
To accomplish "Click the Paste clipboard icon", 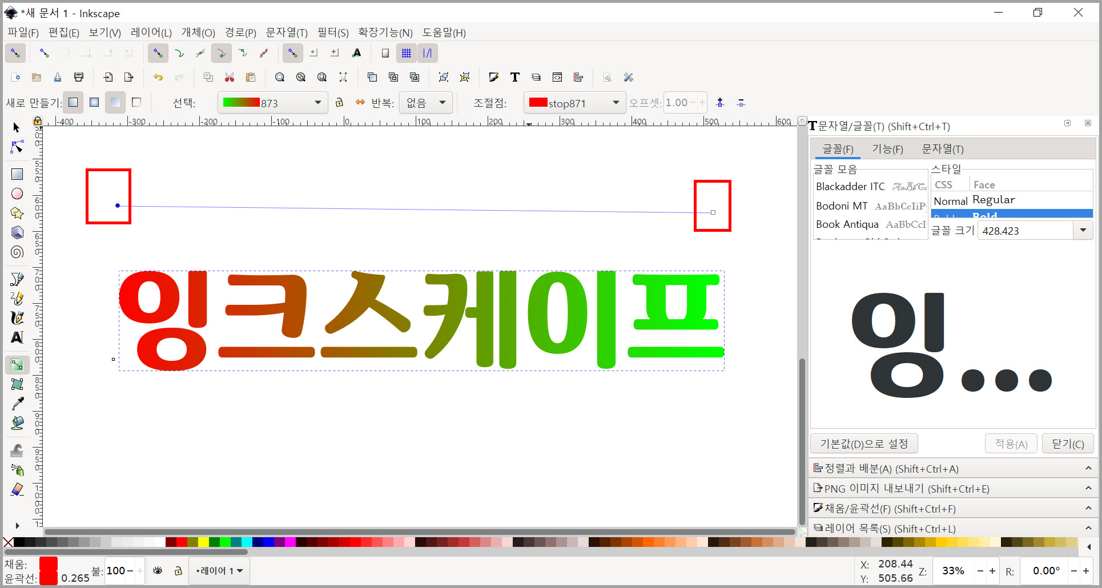I will 250,77.
